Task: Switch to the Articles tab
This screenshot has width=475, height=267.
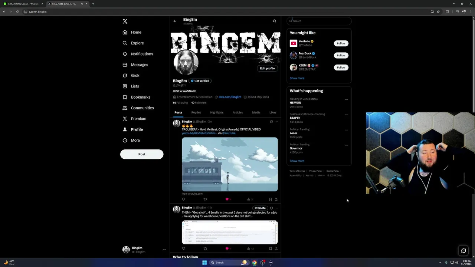Action: pyautogui.click(x=238, y=112)
